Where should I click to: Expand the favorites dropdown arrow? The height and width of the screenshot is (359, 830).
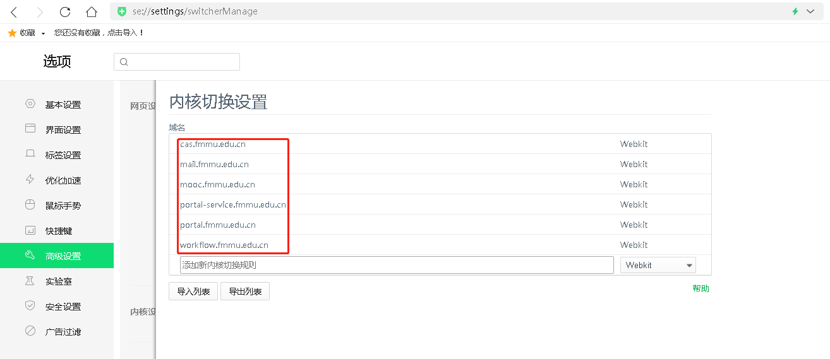coord(43,33)
